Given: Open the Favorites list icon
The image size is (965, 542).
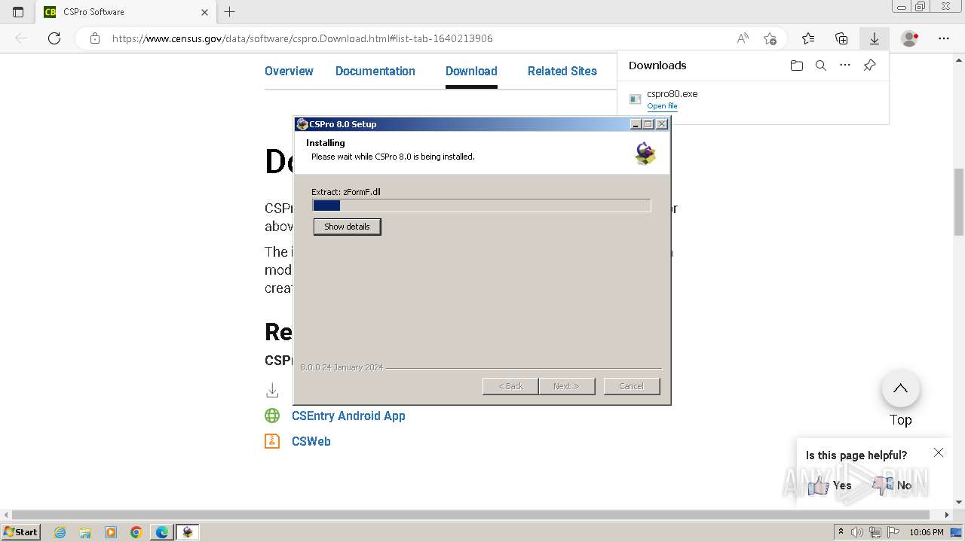Looking at the screenshot, I should click(808, 38).
